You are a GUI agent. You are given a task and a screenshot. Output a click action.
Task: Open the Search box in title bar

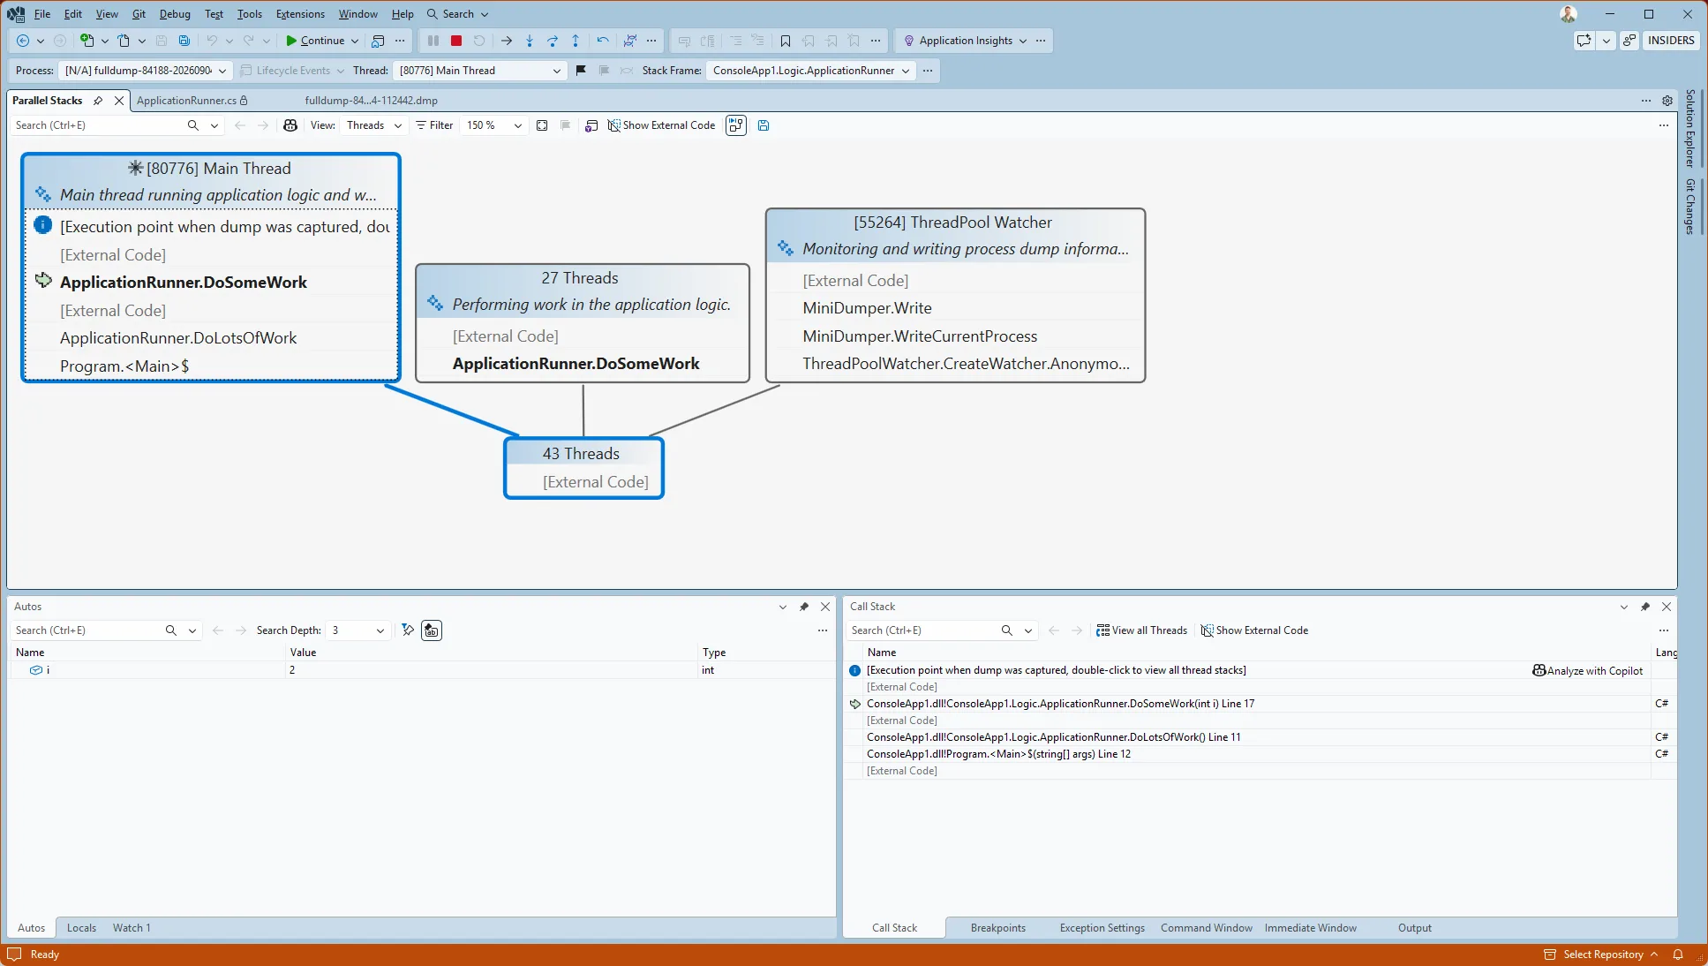tap(457, 14)
